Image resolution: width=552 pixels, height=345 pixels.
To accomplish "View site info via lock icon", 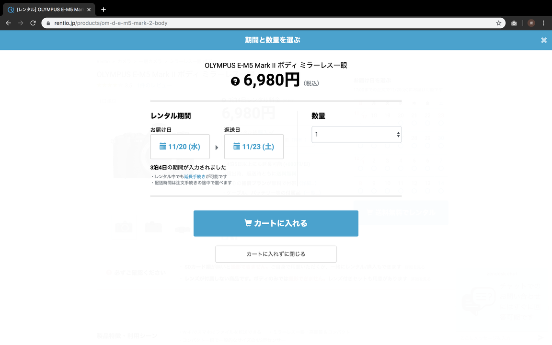I will pos(48,23).
